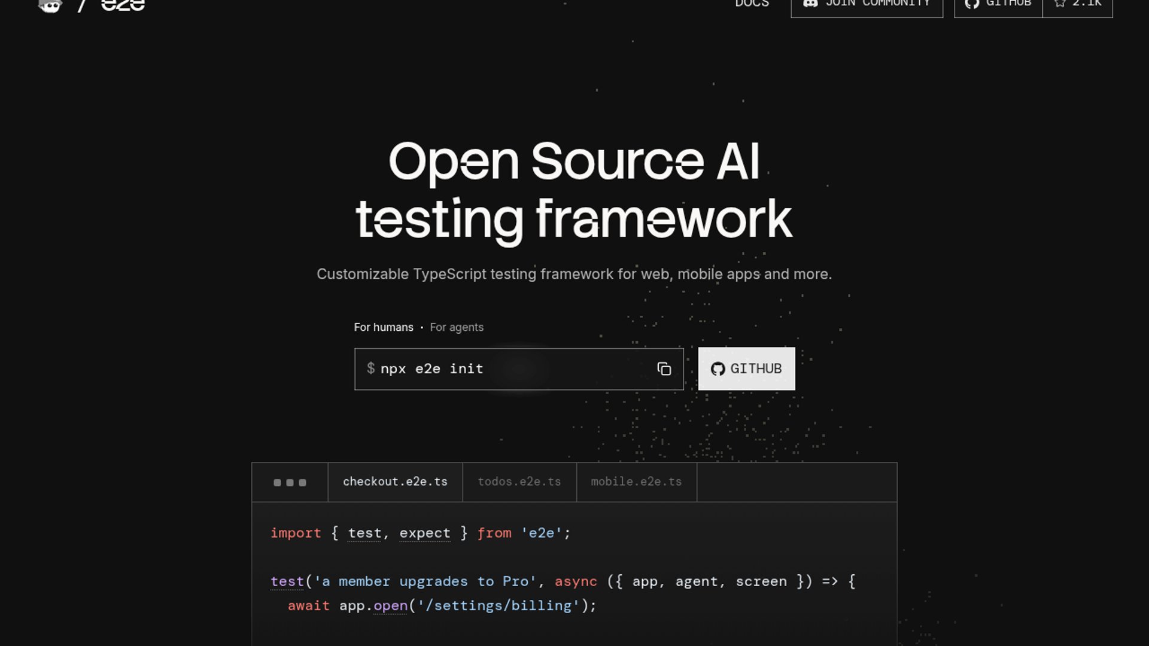Image resolution: width=1149 pixels, height=646 pixels.
Task: Copy the npx e2e init command
Action: 664,369
